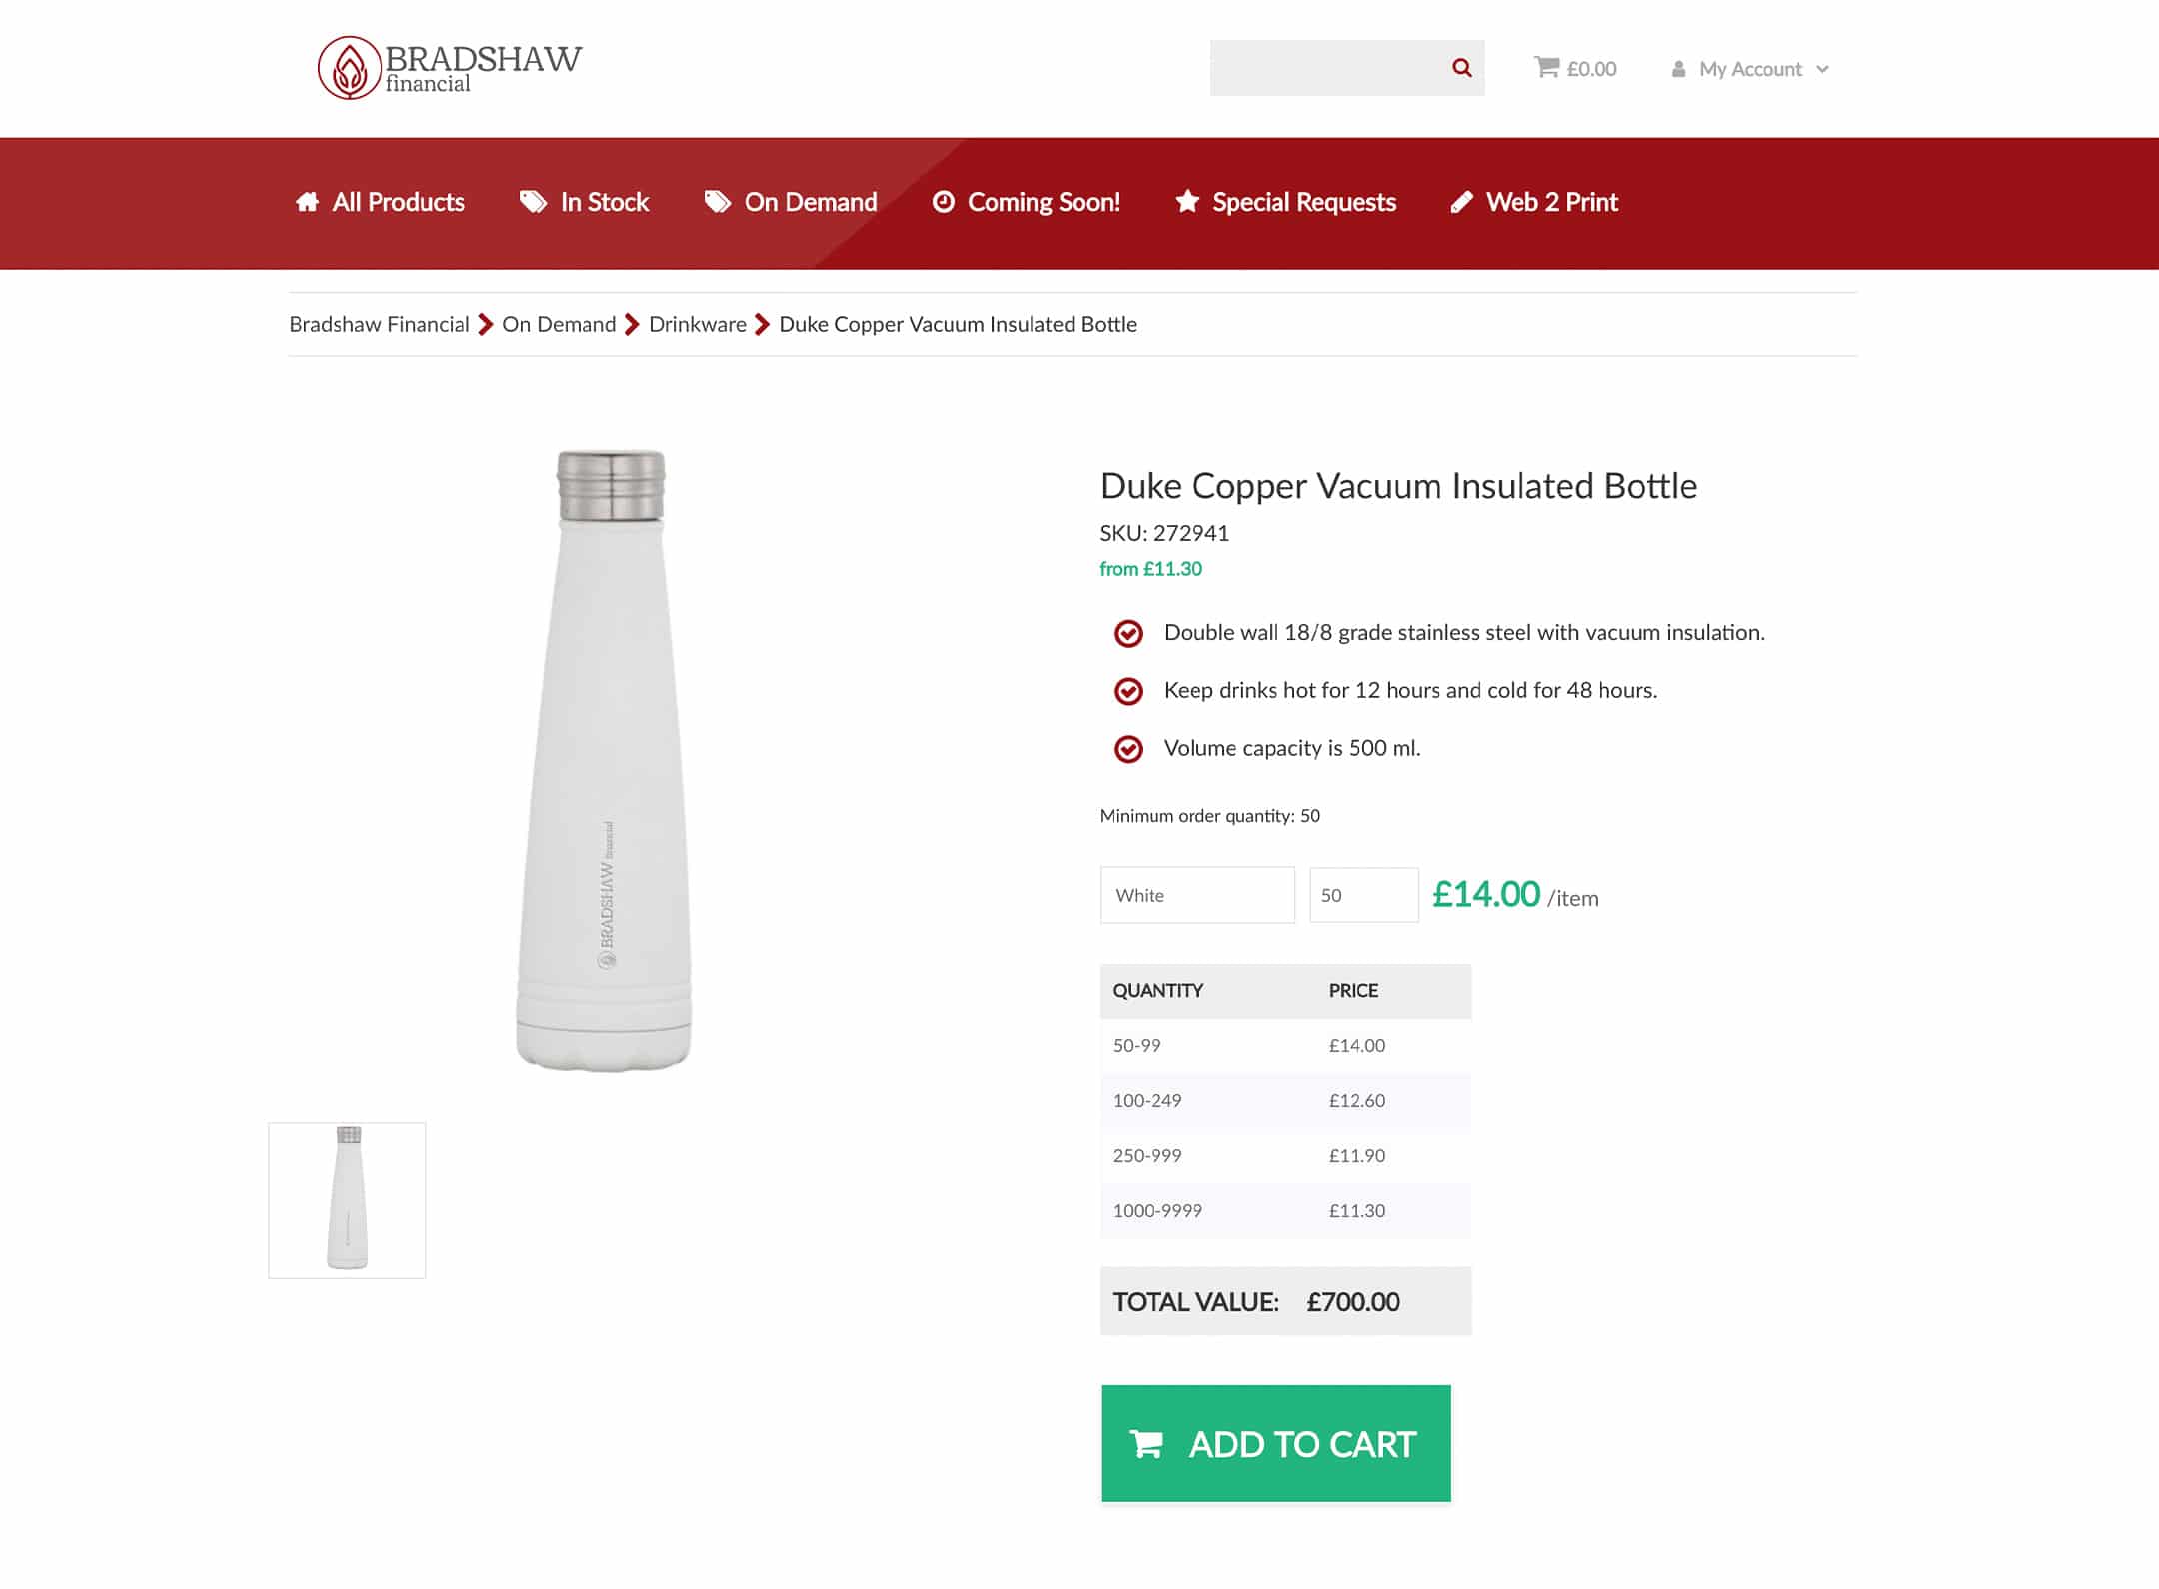
Task: Click the Bradshaw Financial flame logo
Action: tap(349, 68)
